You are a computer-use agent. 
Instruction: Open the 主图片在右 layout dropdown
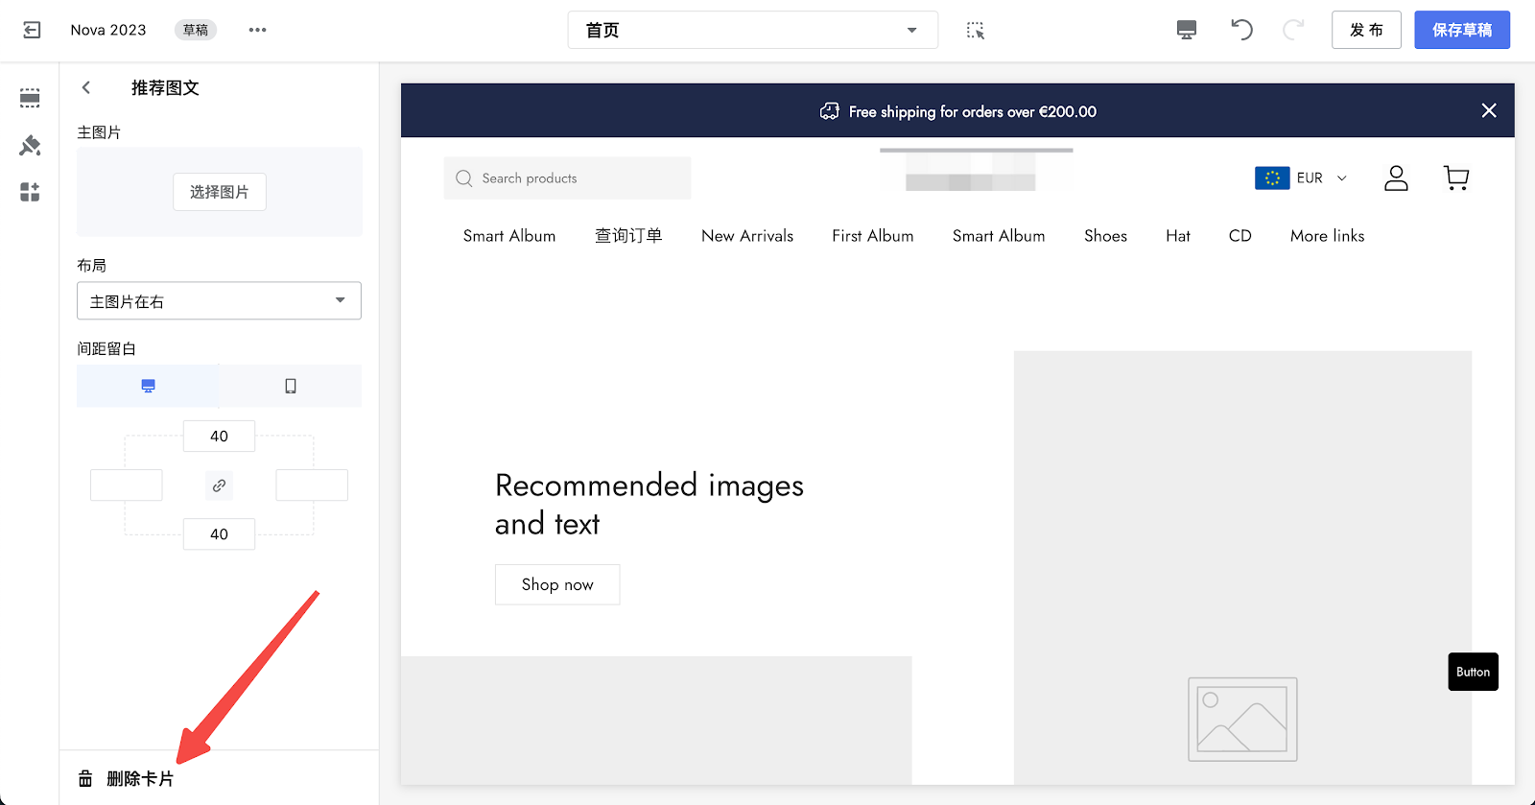(x=219, y=300)
